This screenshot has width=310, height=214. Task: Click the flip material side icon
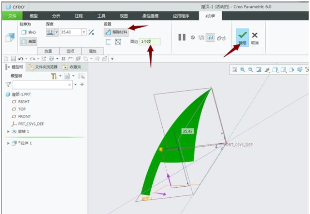(118, 42)
